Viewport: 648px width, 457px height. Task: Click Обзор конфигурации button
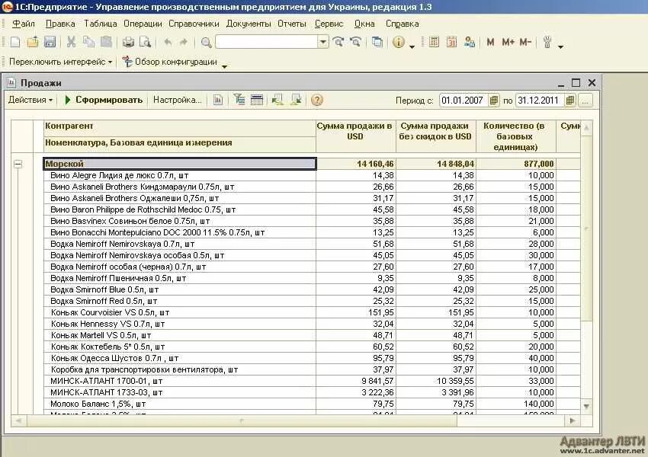coord(170,62)
